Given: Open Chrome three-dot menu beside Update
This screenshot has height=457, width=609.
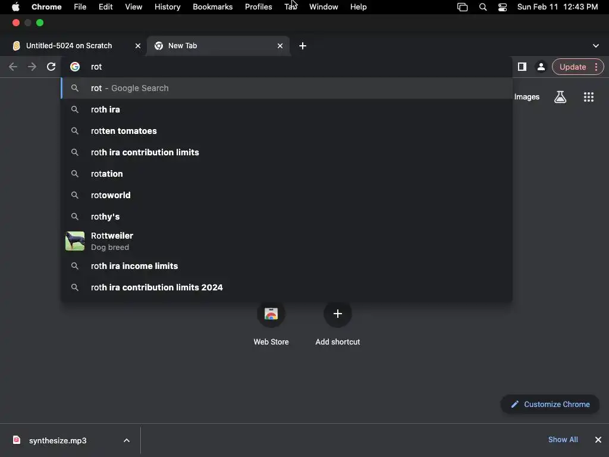Looking at the screenshot, I should click(596, 67).
